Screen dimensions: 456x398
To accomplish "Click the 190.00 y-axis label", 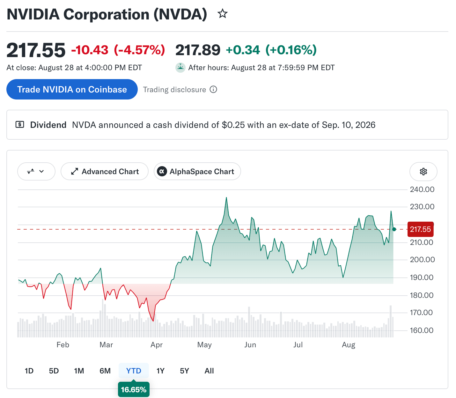I will point(422,277).
